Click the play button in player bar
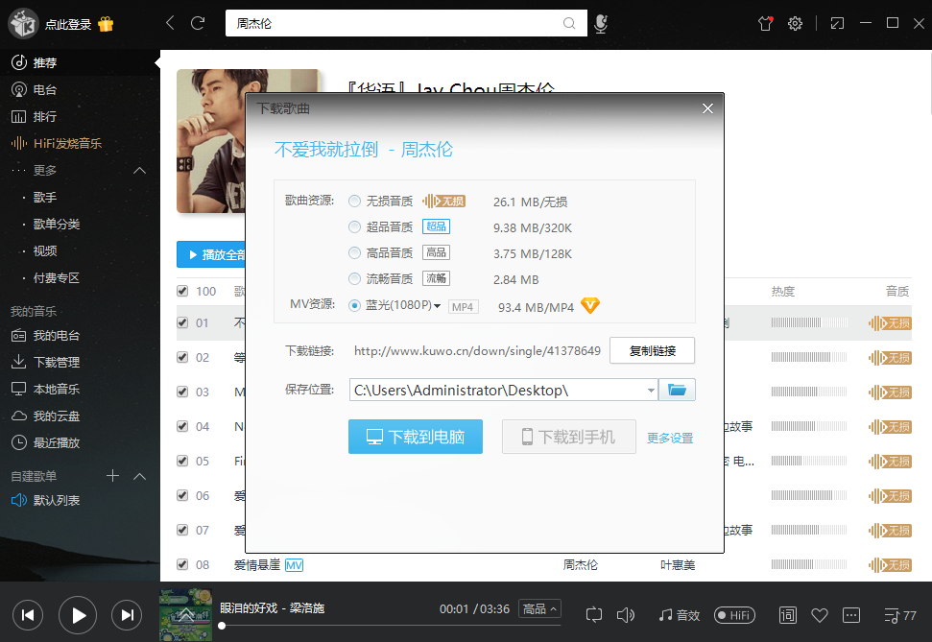Viewport: 932px width, 642px height. pos(78,615)
